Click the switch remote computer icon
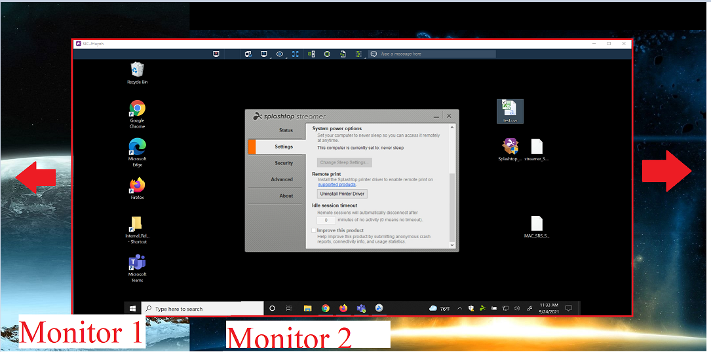The image size is (711, 352). pos(248,54)
